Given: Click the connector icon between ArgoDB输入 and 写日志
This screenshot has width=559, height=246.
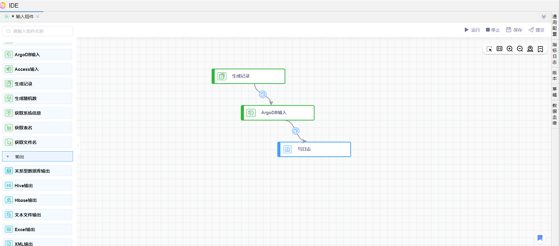Looking at the screenshot, I should pyautogui.click(x=296, y=131).
